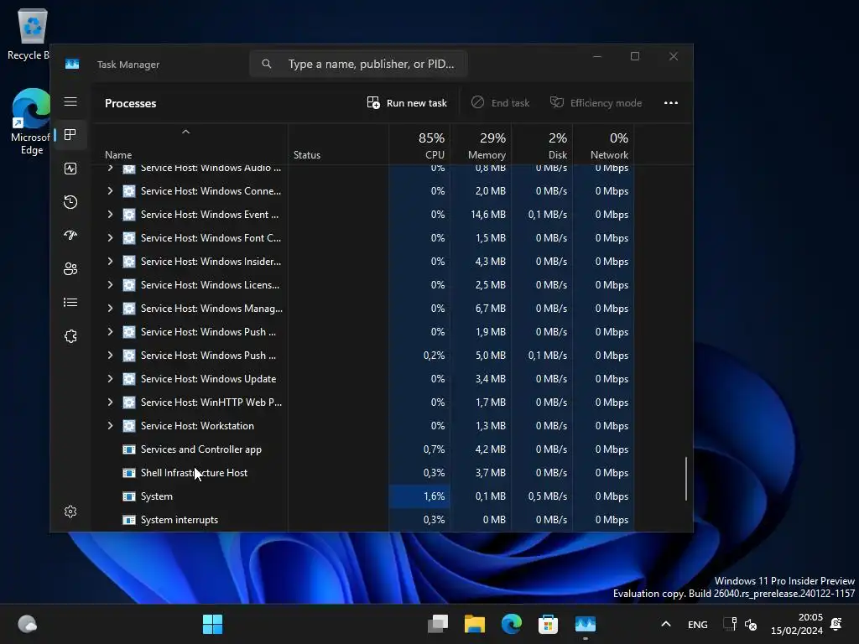Image resolution: width=859 pixels, height=644 pixels.
Task: Click the Task Manager taskbar icon
Action: coord(585,624)
